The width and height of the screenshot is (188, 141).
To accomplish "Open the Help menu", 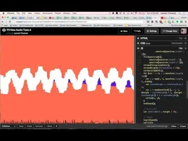I will (x=74, y=13).
